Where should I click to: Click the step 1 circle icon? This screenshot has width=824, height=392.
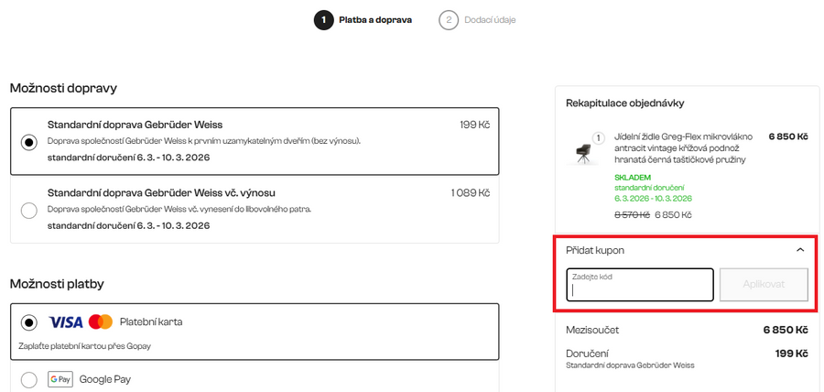click(323, 20)
